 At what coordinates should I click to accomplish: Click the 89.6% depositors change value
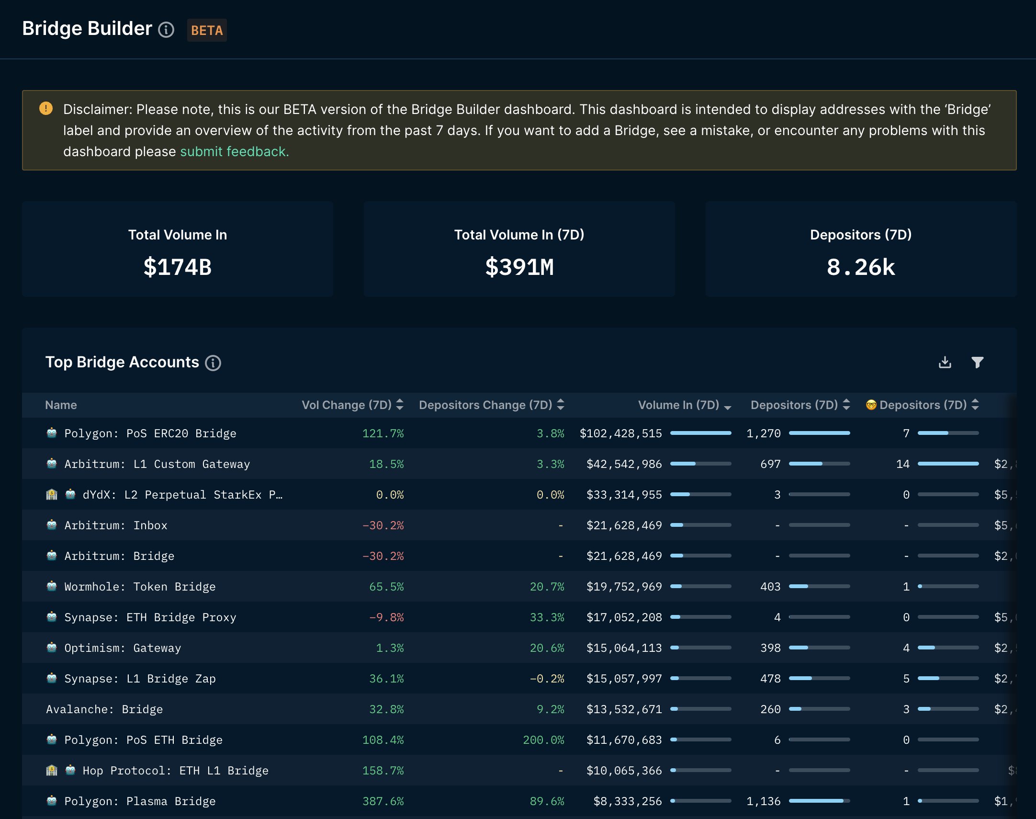(547, 802)
